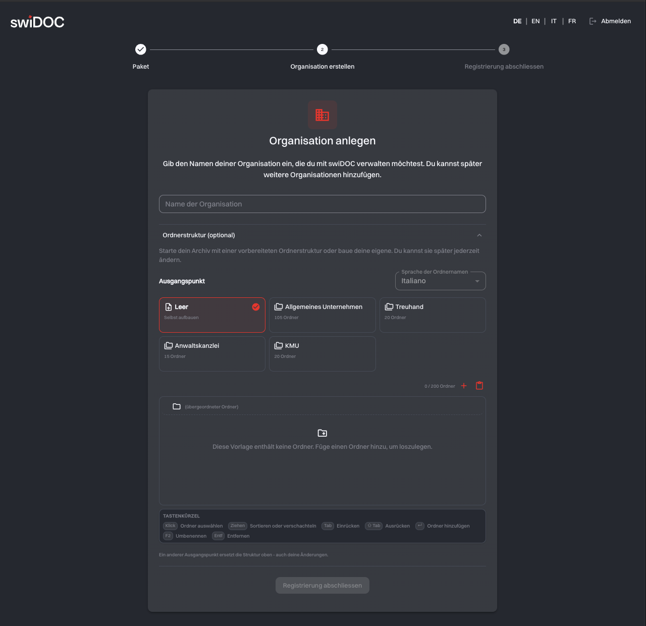Select the Leer starting point card
This screenshot has height=626, width=646.
point(212,315)
